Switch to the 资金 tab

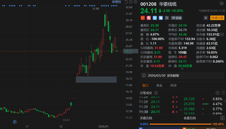click(x=159, y=86)
